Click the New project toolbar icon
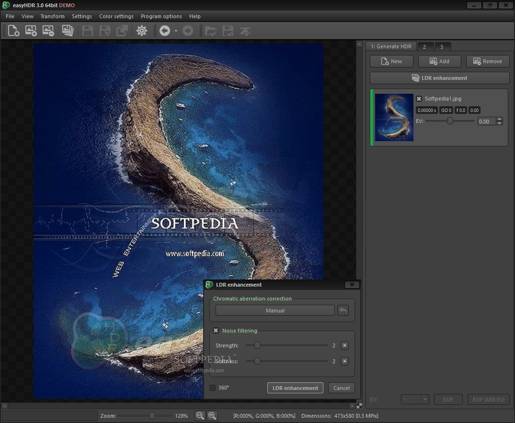Viewport: 515px width, 423px height. 13,31
